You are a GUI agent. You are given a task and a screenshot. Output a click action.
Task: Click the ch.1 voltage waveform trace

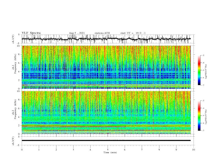pos(106,39)
